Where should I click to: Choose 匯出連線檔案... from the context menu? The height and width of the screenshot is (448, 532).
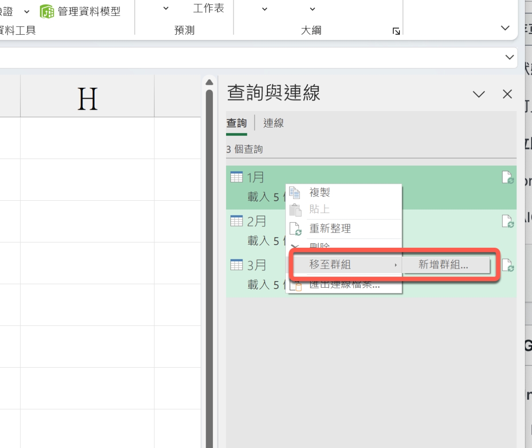(x=344, y=285)
